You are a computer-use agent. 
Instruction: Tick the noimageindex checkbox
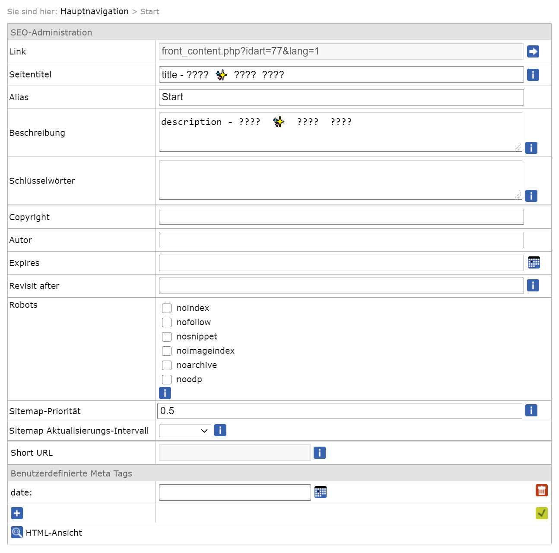(x=167, y=351)
